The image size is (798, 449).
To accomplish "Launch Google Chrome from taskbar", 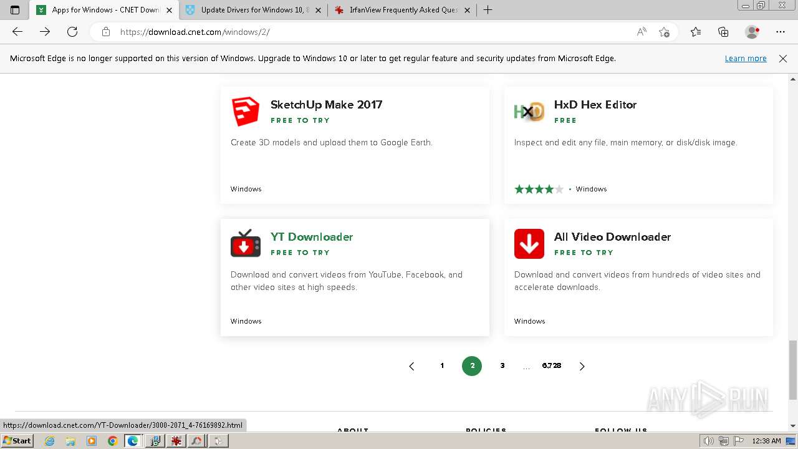I will click(112, 441).
